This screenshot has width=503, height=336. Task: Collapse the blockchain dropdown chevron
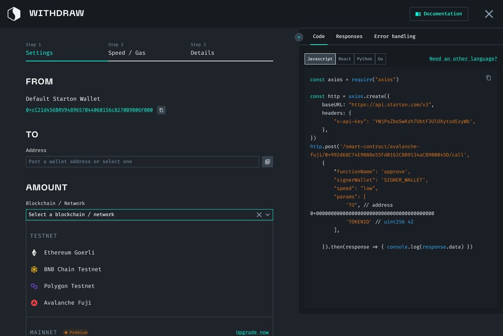(x=268, y=215)
